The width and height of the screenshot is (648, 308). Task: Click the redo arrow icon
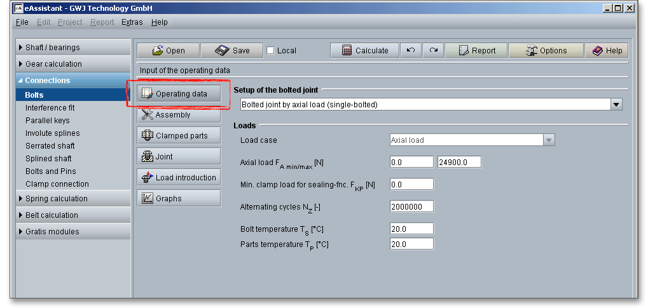coord(433,51)
